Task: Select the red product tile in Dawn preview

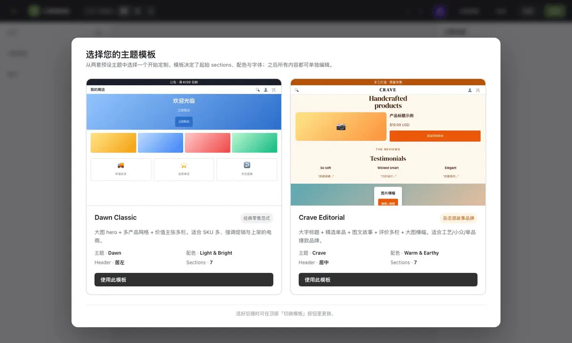Action: (x=207, y=142)
